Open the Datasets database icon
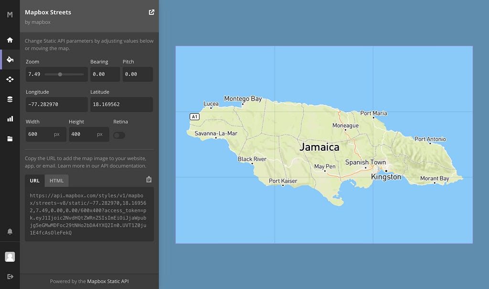This screenshot has height=289, width=489. pos(10,99)
